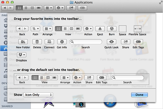Select the Delete trash item in palette
Viewport: 163px width, 109px height.
37,42
